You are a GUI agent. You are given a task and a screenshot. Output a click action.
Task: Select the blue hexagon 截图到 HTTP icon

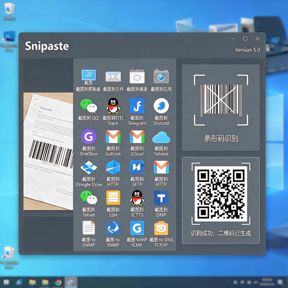(113, 167)
